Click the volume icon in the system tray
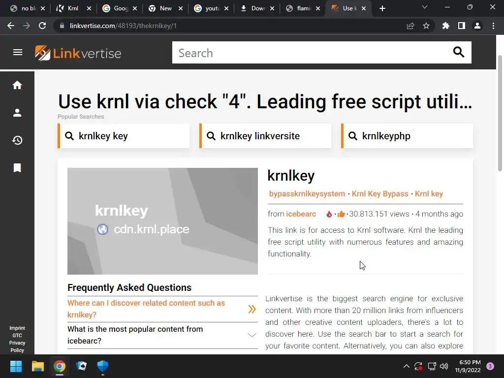 coord(444,366)
